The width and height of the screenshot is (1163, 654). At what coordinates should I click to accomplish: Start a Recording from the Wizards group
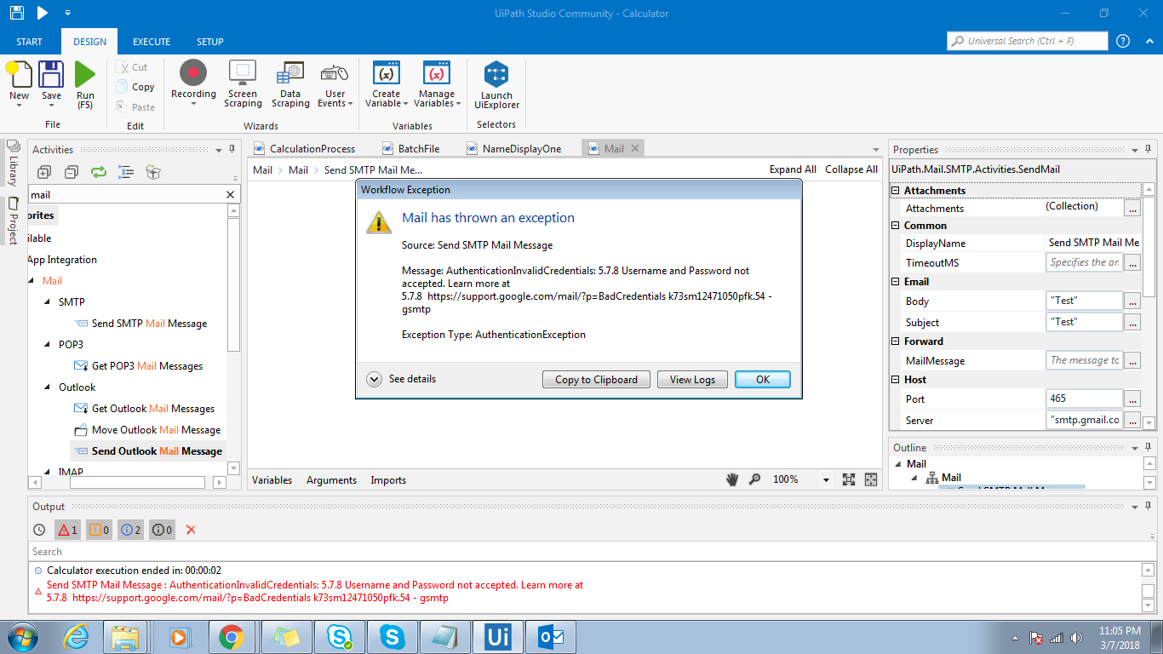(193, 83)
